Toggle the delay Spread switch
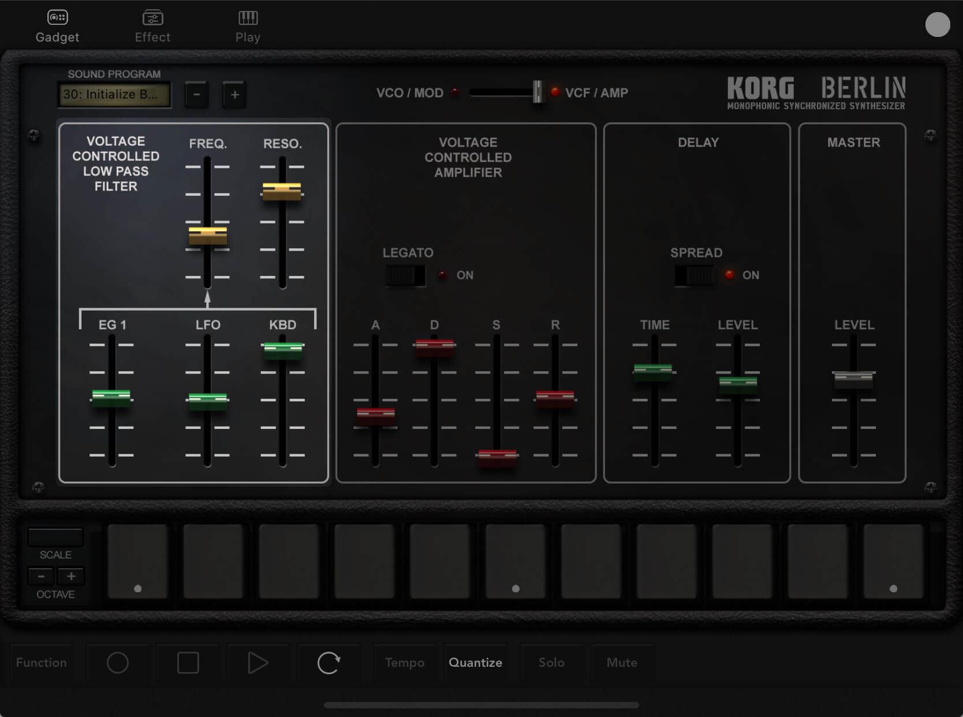Screen dimensions: 963x717 [695, 275]
